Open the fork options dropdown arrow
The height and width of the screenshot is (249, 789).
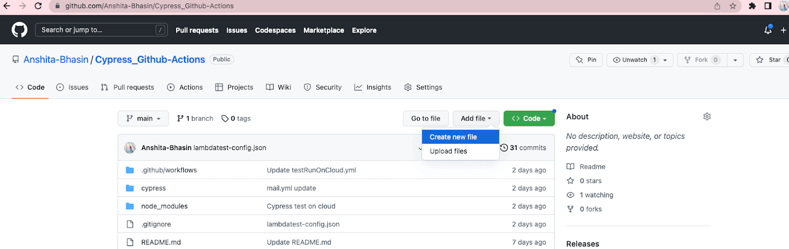[735, 60]
